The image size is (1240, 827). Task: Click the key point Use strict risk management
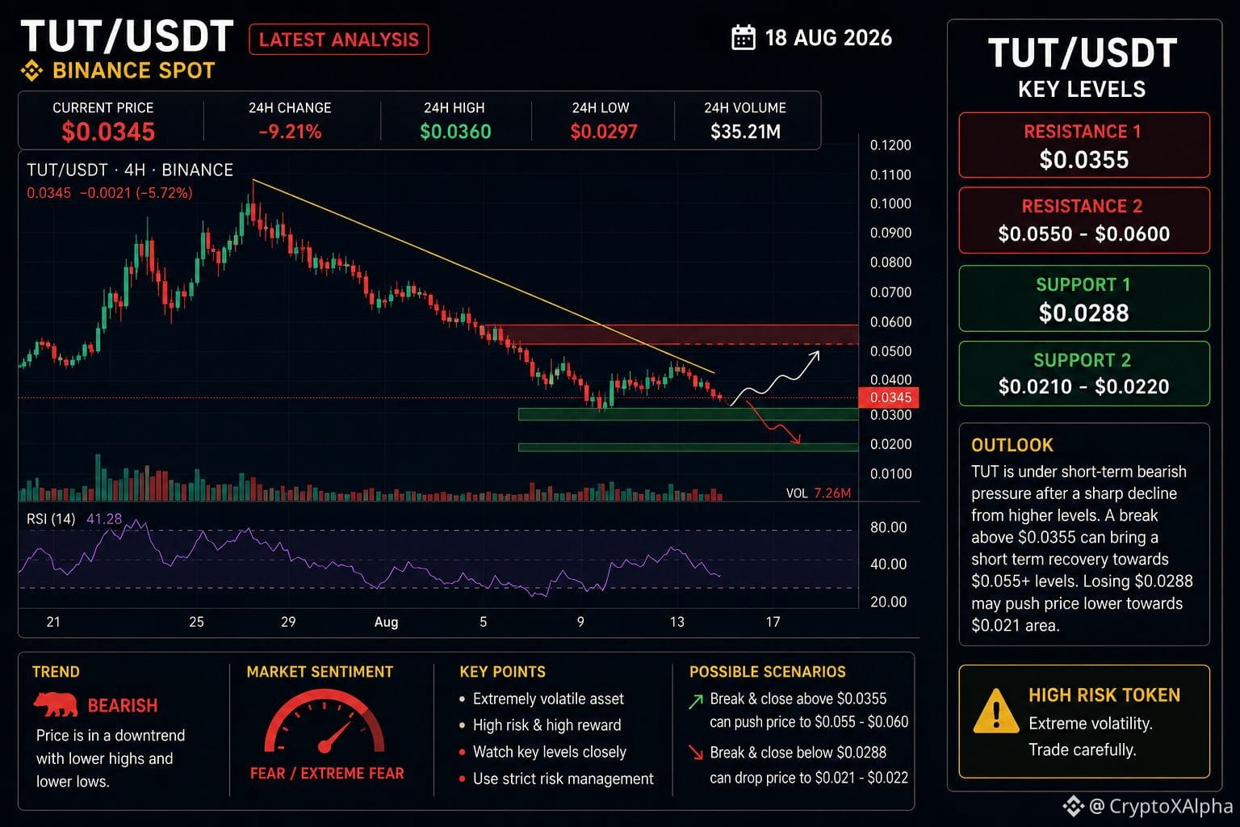click(563, 779)
